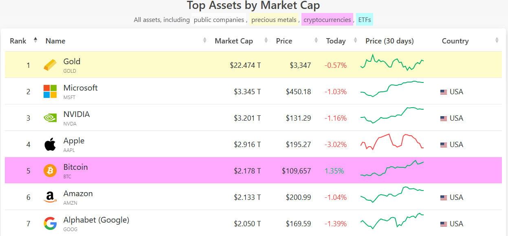Image resolution: width=508 pixels, height=236 pixels.
Task: Select the cryptocurrencies filter tag
Action: click(x=327, y=19)
